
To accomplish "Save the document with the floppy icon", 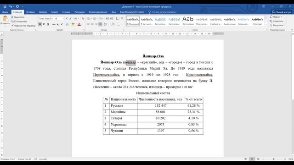I will (x=5, y=6).
